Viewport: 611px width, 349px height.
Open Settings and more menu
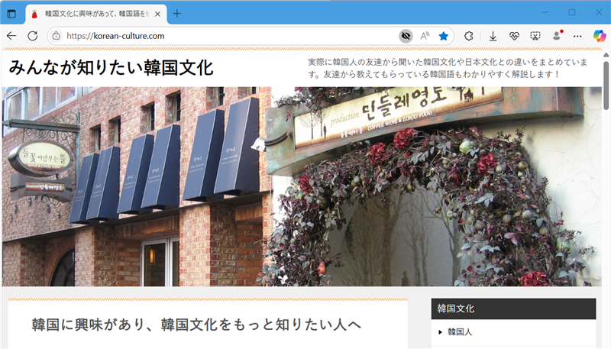tap(578, 36)
